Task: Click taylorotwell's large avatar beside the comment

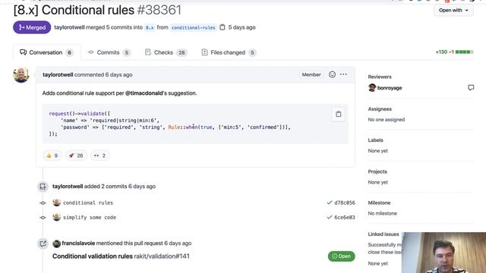Action: [21, 75]
